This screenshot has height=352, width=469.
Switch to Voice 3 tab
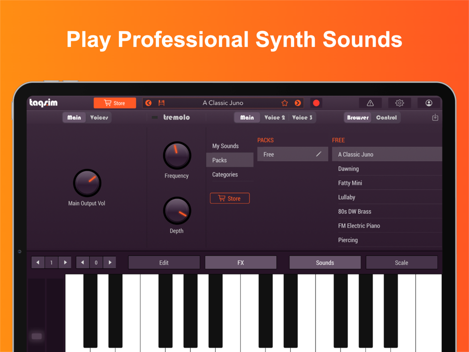[302, 118]
